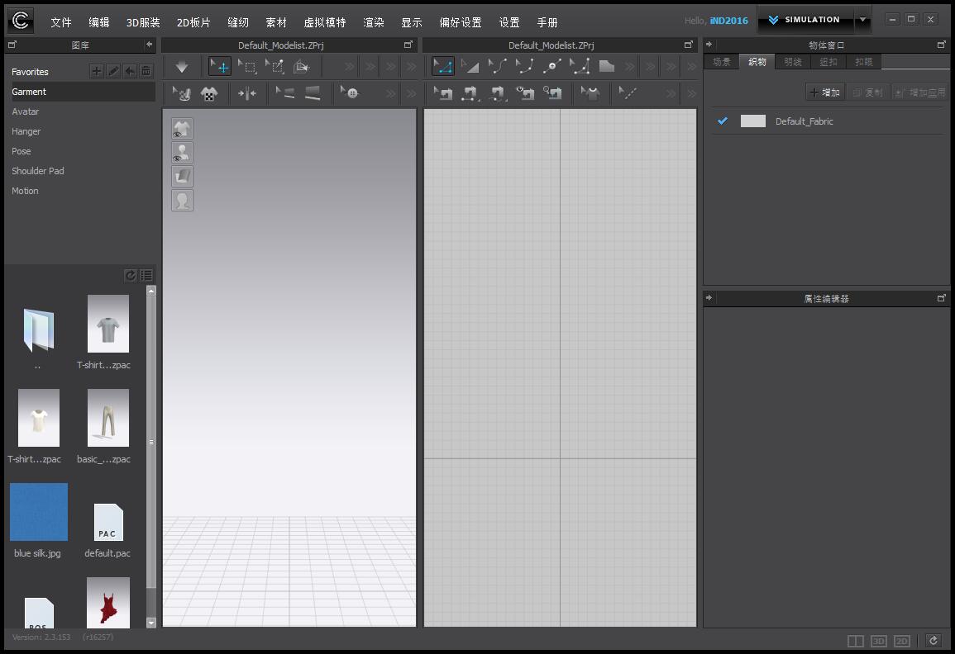
Task: Expand the first hidden 3D tools chevron in the top toolbar row
Action: 350,67
